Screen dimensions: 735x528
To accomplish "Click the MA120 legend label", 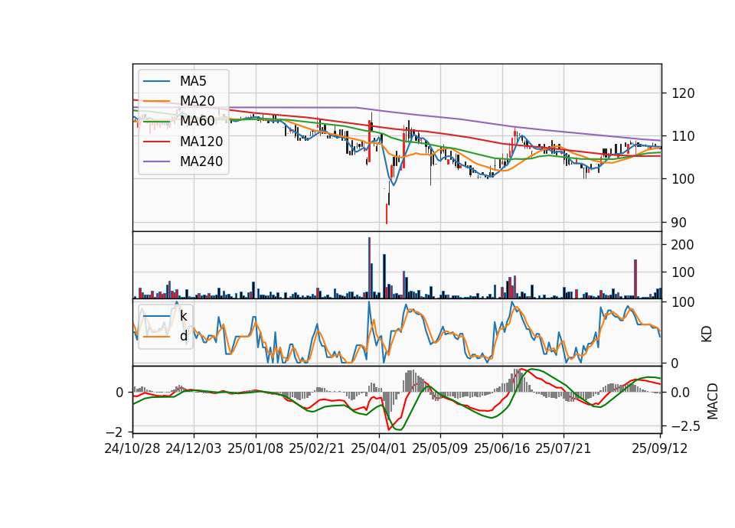I will (201, 142).
